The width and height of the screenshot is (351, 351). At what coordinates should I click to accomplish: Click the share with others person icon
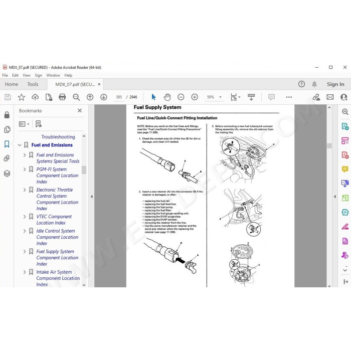coord(343,97)
